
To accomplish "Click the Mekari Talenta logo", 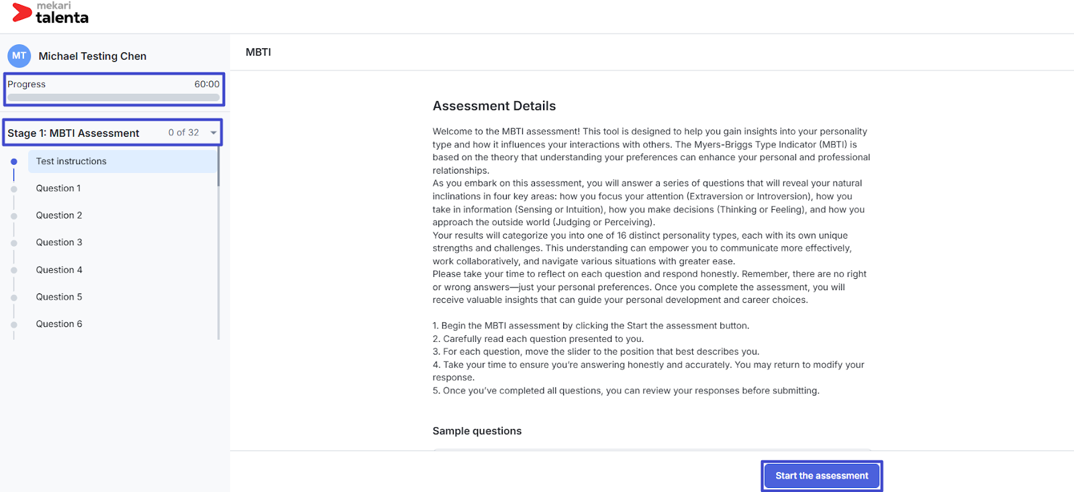I will 50,13.
